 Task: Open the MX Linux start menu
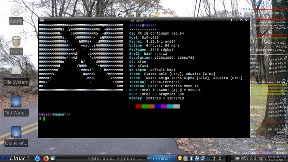pyautogui.click(x=13, y=158)
